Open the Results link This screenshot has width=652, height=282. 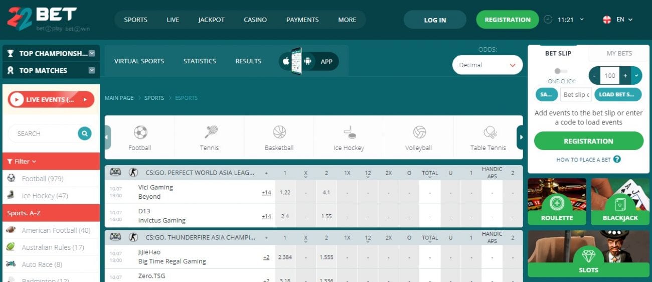(x=248, y=61)
